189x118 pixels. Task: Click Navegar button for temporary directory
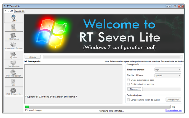(x=134, y=89)
